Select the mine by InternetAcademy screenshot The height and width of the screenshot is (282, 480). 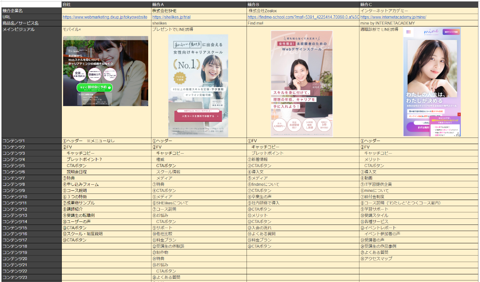432,82
